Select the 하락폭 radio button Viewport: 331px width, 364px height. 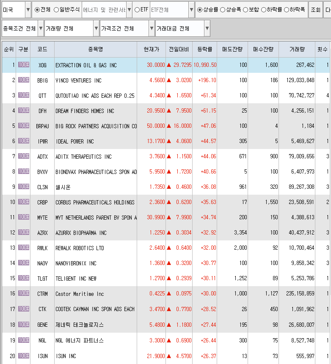pyautogui.click(x=287, y=10)
